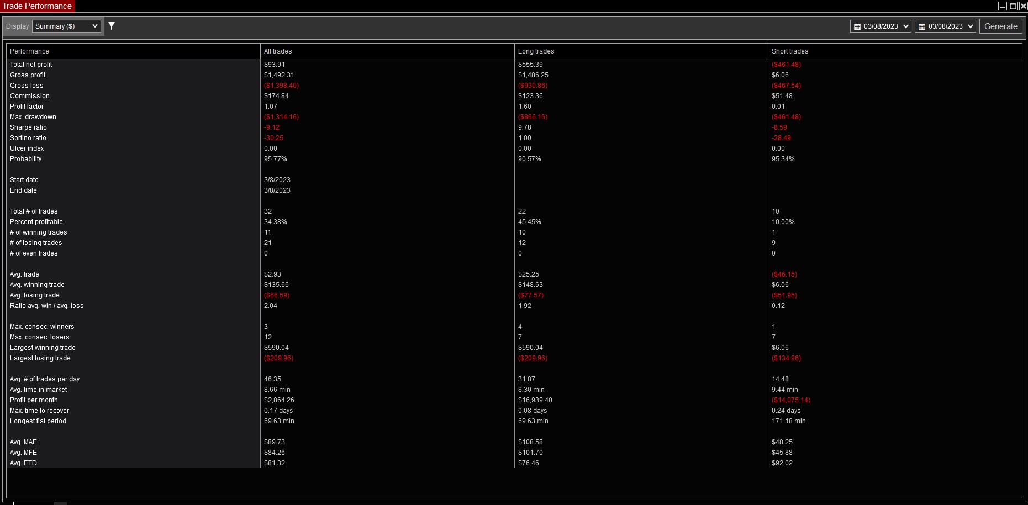Select the Gross profit row label

pos(28,75)
